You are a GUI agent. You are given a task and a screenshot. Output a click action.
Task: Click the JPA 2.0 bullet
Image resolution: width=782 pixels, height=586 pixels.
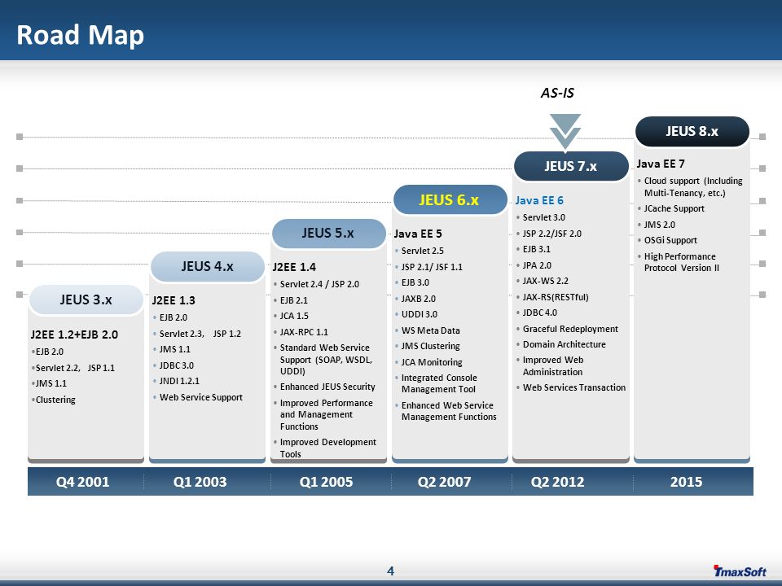click(x=534, y=265)
